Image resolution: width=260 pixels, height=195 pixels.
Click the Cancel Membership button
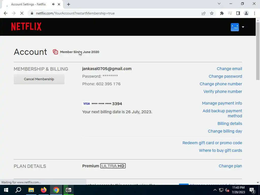[39, 79]
